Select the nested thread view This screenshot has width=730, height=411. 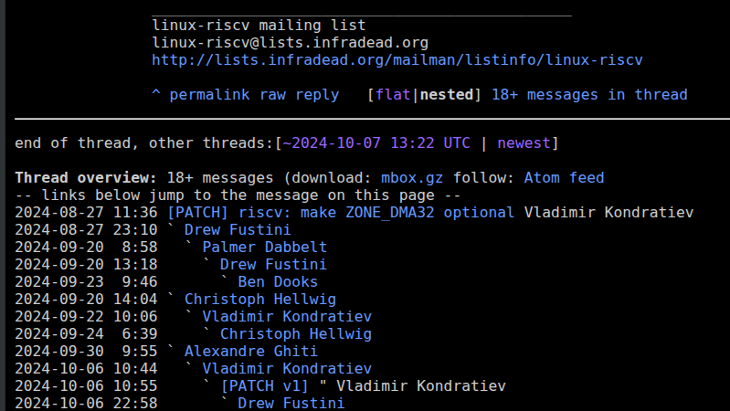pyautogui.click(x=447, y=95)
